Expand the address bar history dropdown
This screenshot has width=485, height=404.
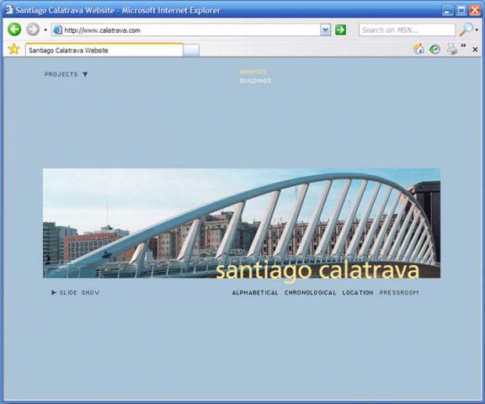[325, 29]
